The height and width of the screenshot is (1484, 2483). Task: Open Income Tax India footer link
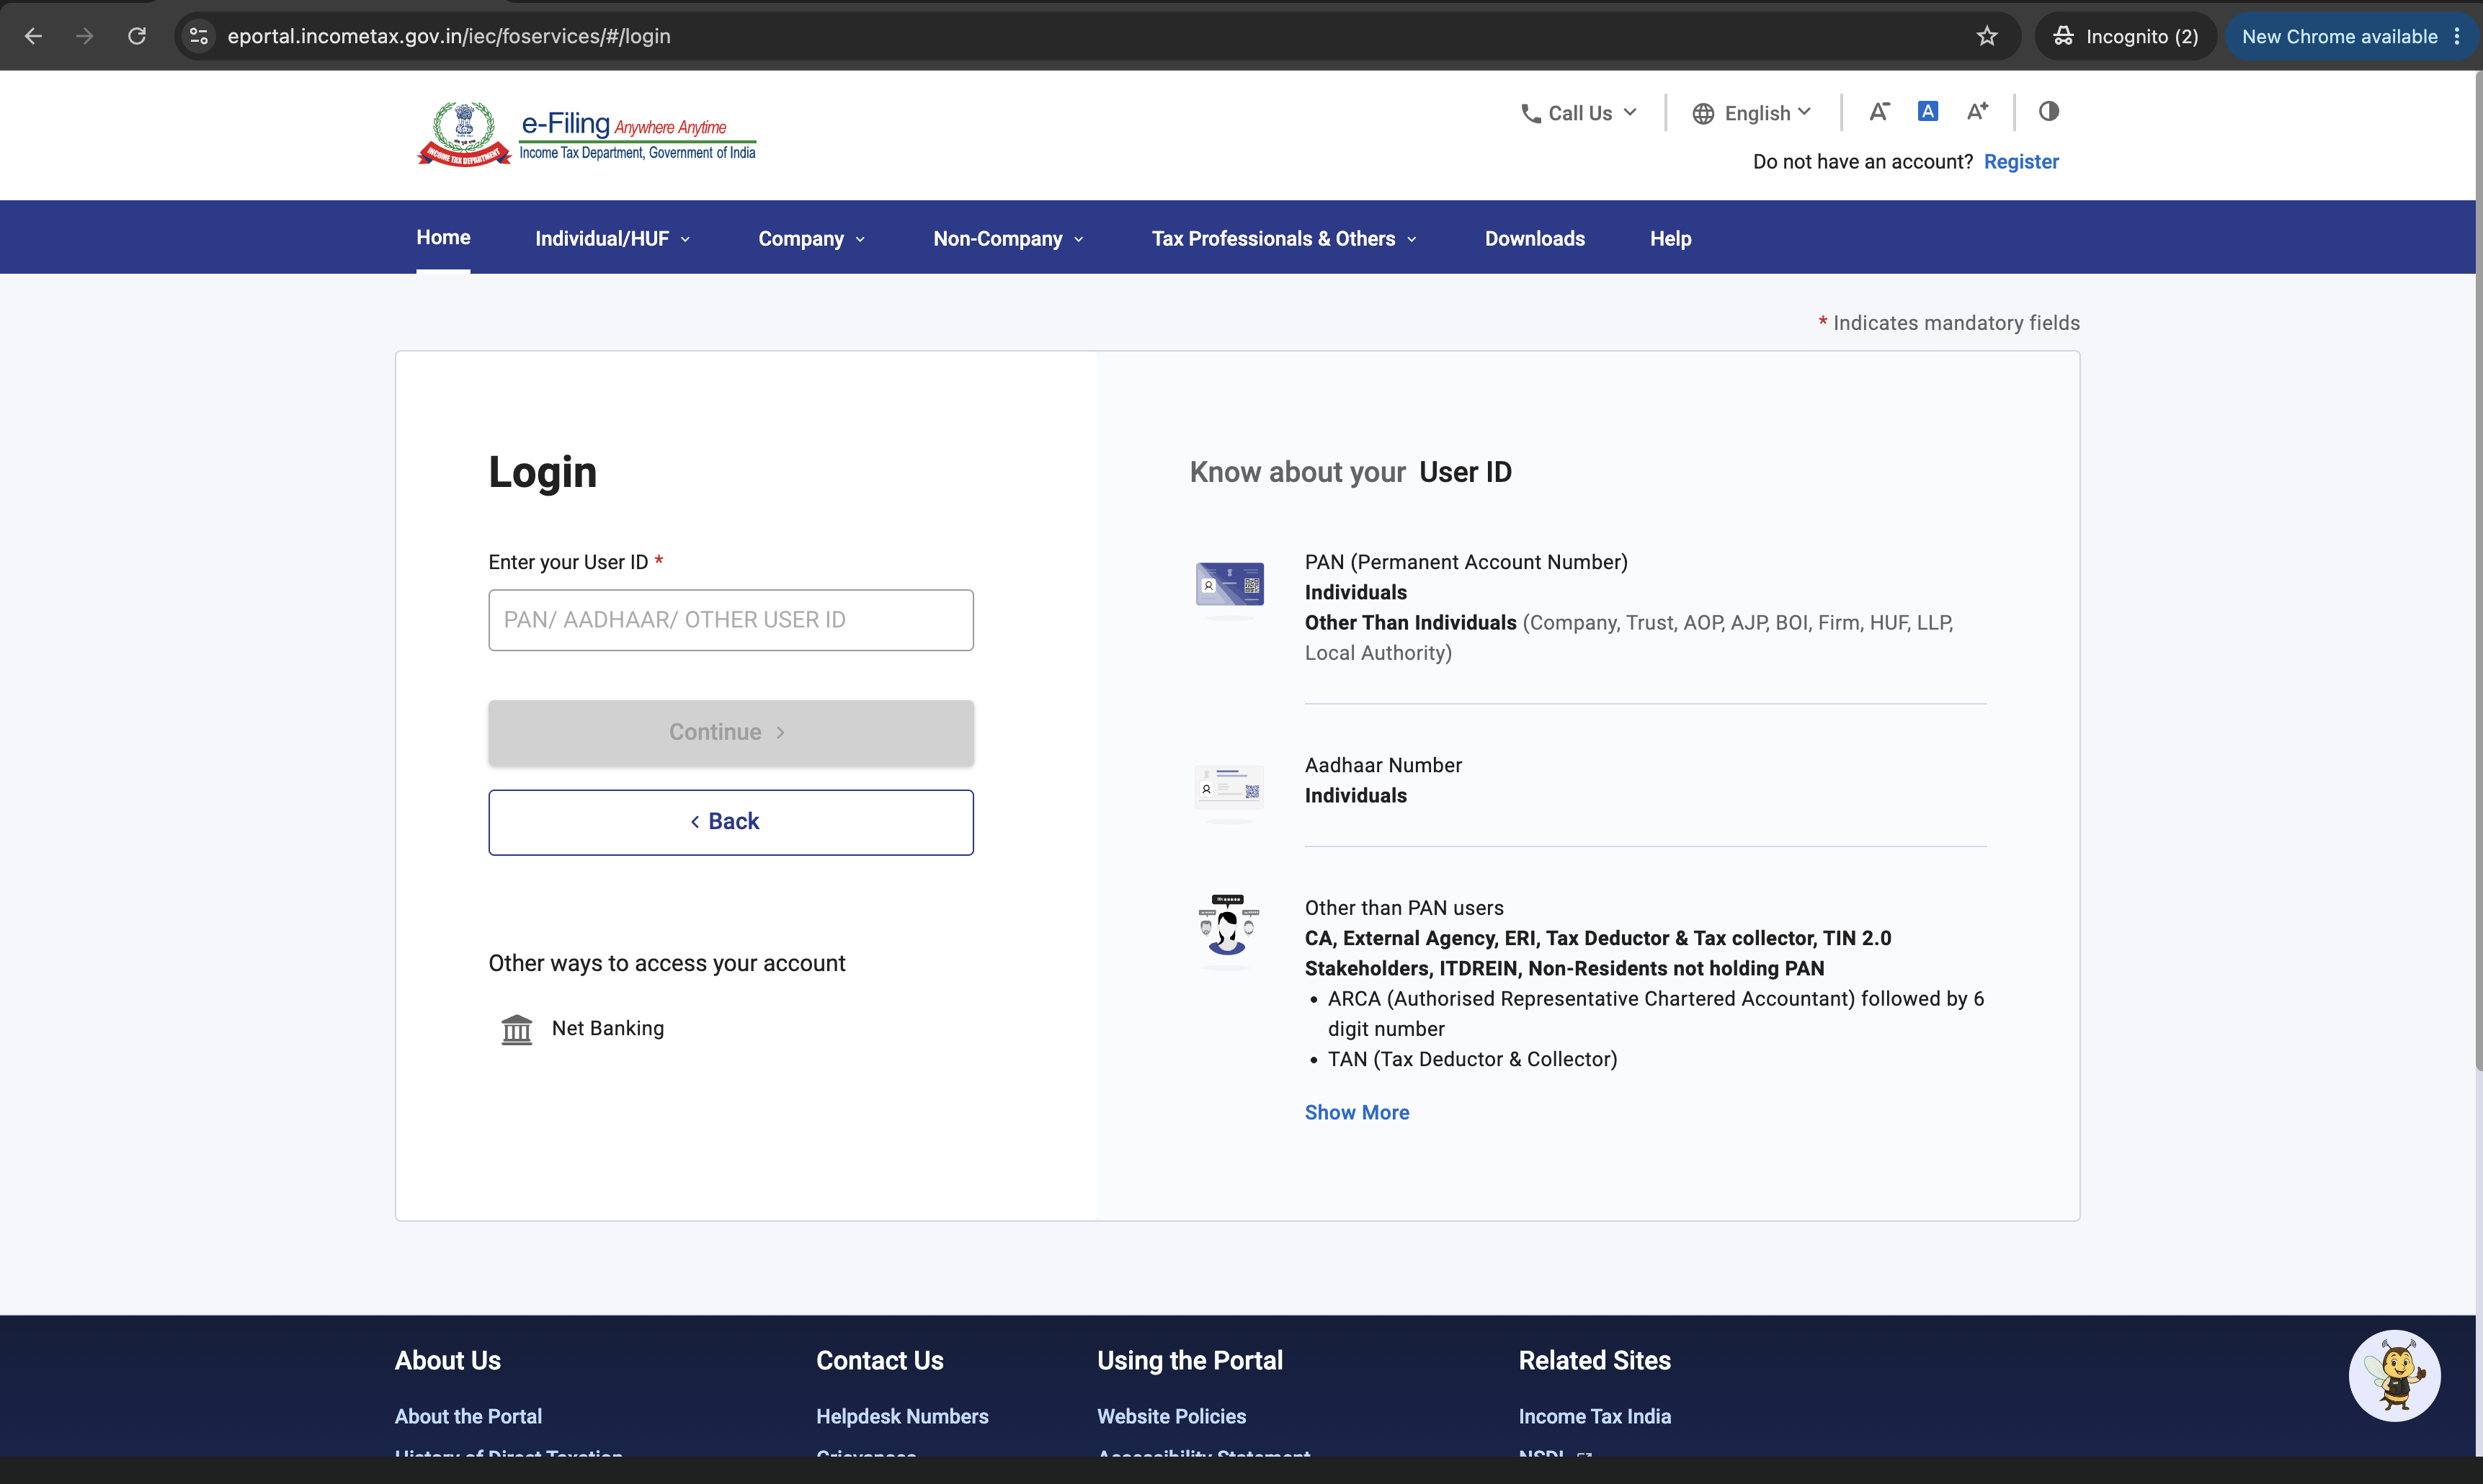1594,1416
